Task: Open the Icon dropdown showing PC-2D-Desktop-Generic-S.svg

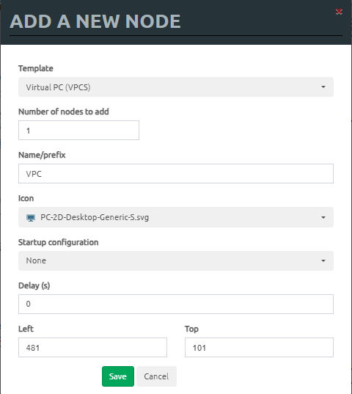Action: tap(176, 217)
